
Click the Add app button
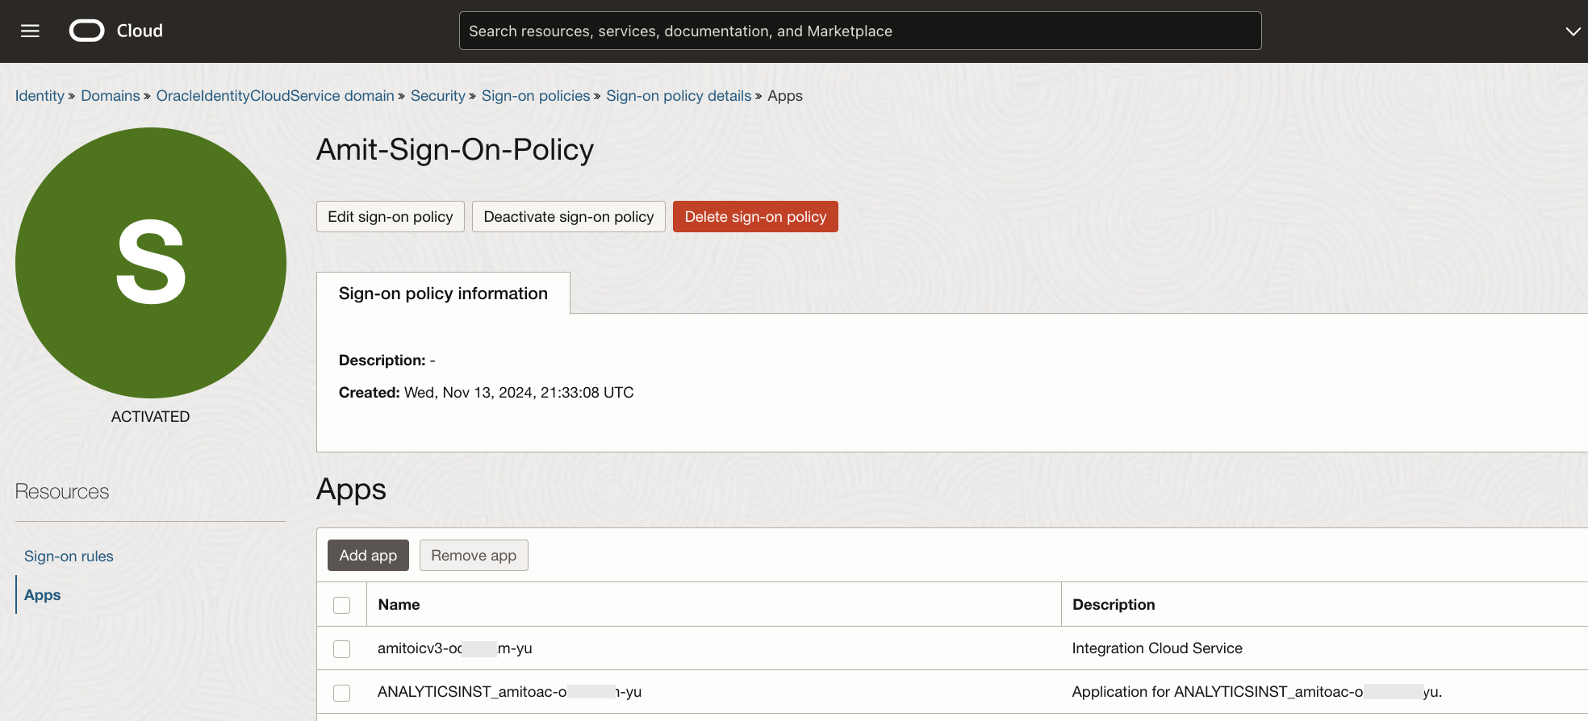click(368, 556)
